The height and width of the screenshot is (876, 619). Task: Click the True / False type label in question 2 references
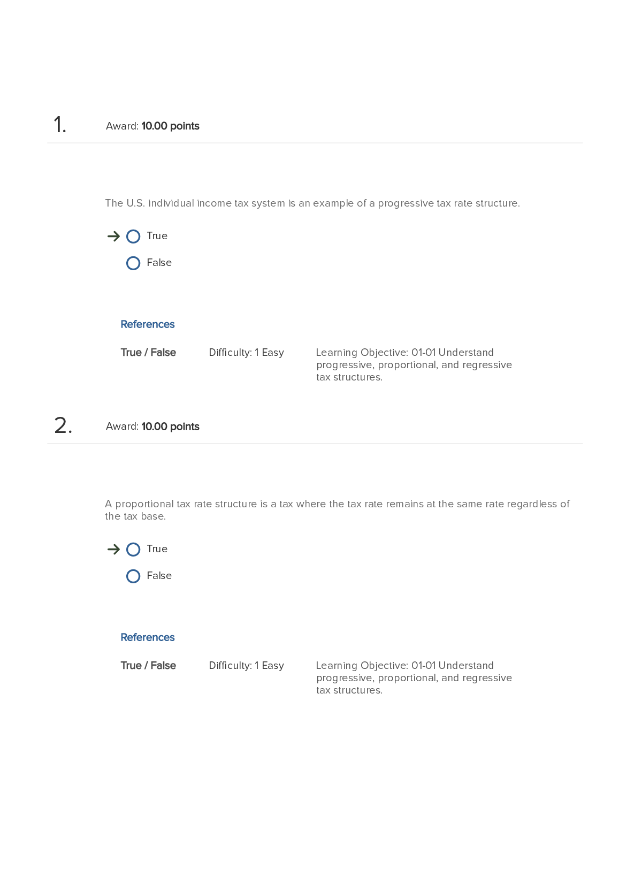click(148, 666)
